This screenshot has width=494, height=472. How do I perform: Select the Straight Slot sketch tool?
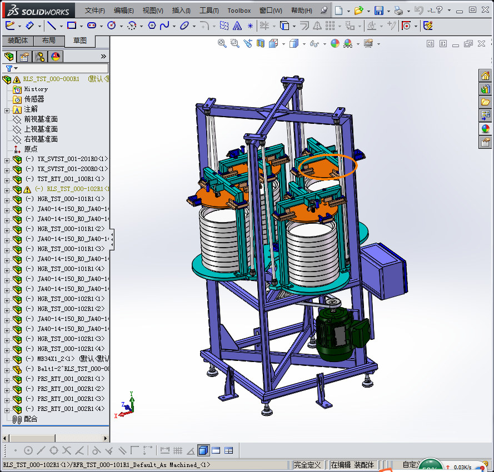click(92, 26)
